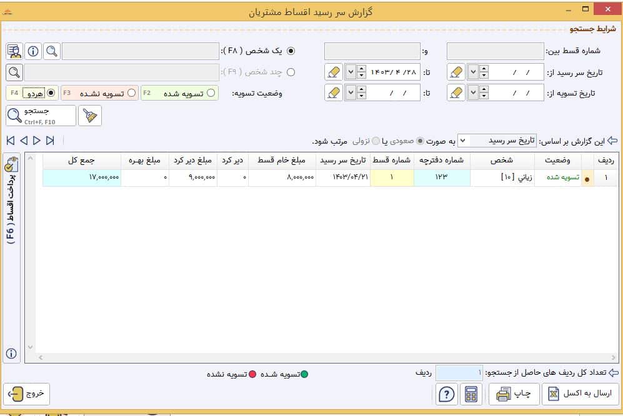Open the calendar dropdown of settlement date from
This screenshot has width=623, height=416.
(x=473, y=93)
